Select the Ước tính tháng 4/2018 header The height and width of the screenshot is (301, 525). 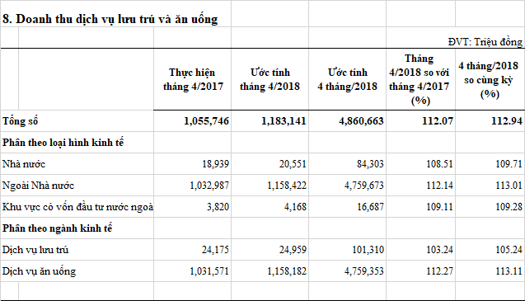pyautogui.click(x=270, y=79)
